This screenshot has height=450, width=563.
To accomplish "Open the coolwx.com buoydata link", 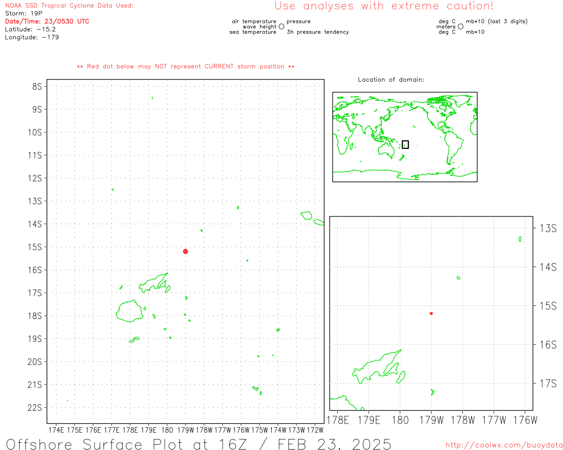I will [x=504, y=445].
